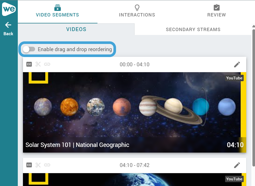Click scissors trim icon on 00:00 - 04:10 segment

tap(38, 64)
